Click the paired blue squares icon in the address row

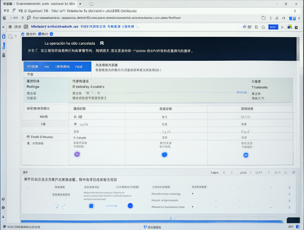point(292,18)
